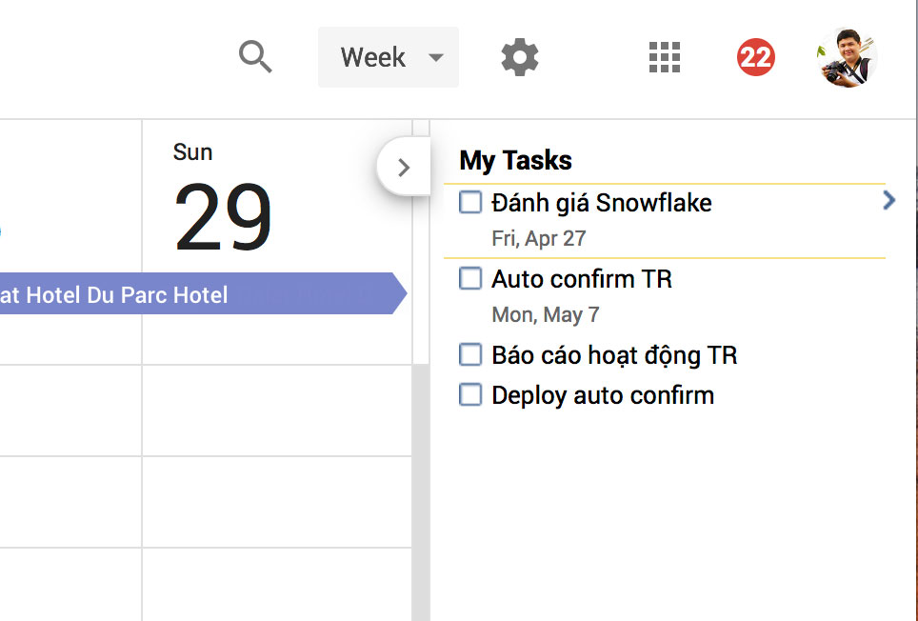Mark Báo cáo hoạt động TR complete
Screen dimensions: 918x621
point(470,354)
